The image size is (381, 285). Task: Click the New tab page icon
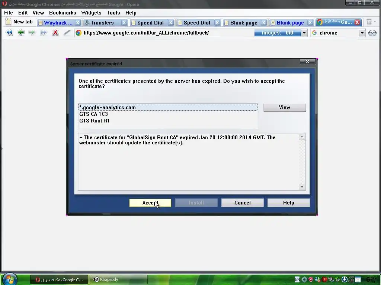(8, 22)
